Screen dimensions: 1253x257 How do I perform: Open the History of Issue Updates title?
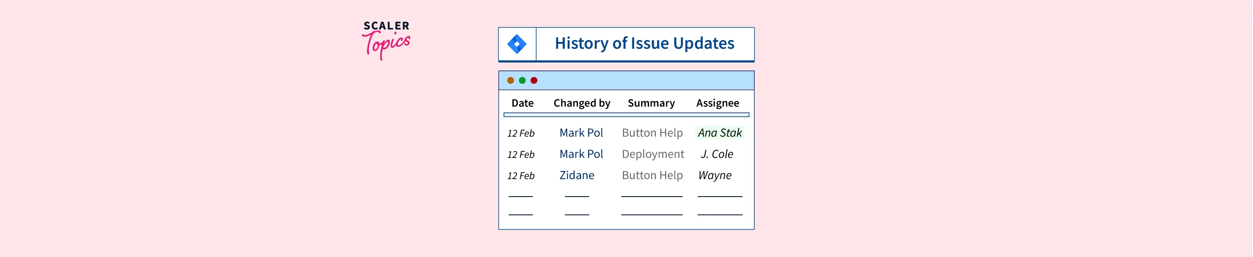pos(644,44)
